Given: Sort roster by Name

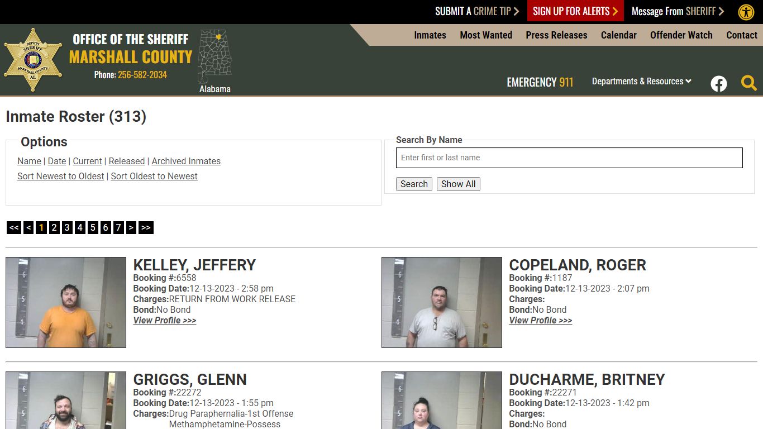Looking at the screenshot, I should tap(29, 161).
